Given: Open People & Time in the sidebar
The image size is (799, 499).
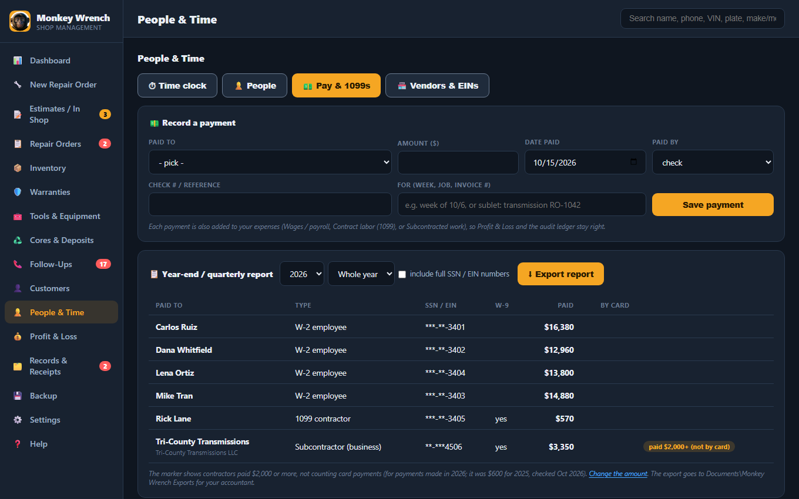Looking at the screenshot, I should click(61, 312).
